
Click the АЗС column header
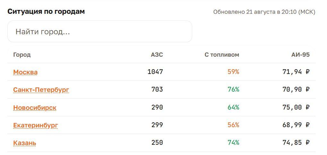157,55
